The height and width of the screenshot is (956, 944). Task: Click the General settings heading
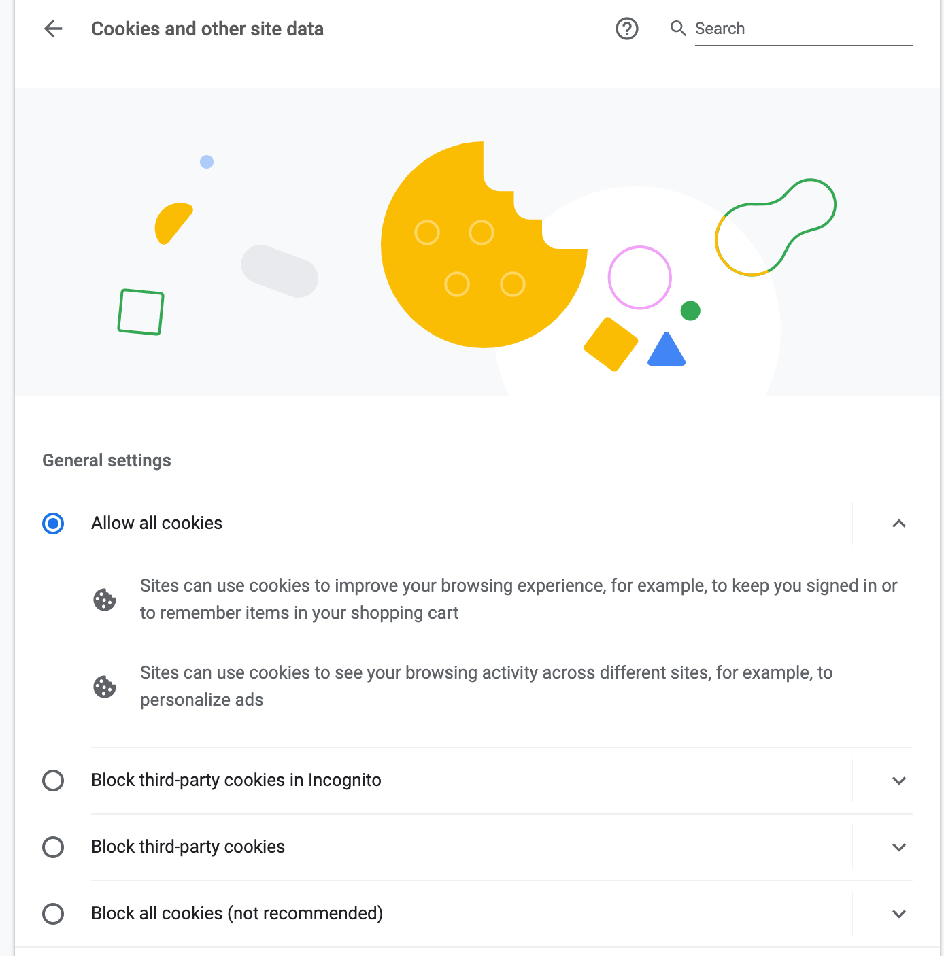pyautogui.click(x=107, y=460)
